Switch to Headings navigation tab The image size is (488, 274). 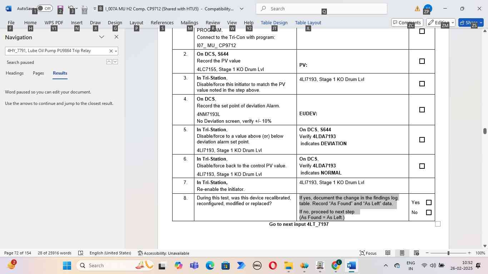[x=15, y=73]
